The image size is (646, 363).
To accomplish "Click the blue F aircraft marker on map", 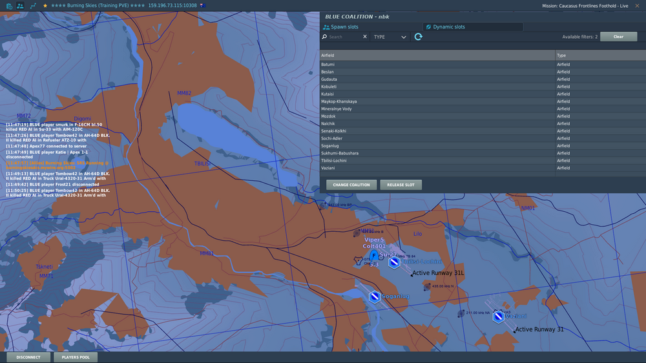I will (374, 255).
